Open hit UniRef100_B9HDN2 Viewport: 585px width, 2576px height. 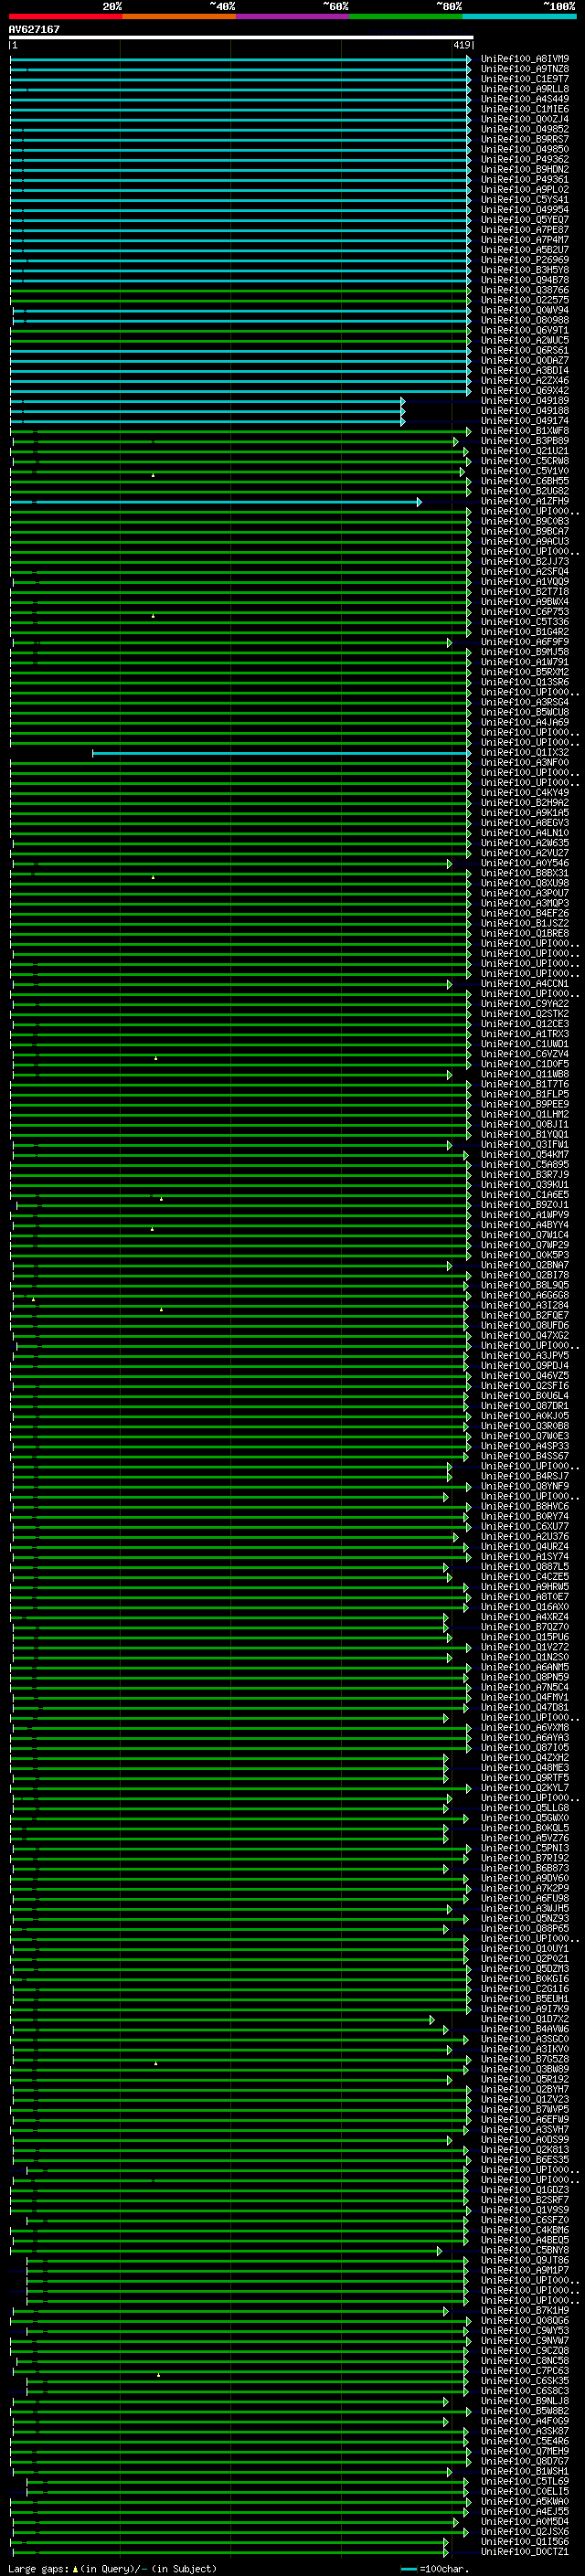click(525, 169)
